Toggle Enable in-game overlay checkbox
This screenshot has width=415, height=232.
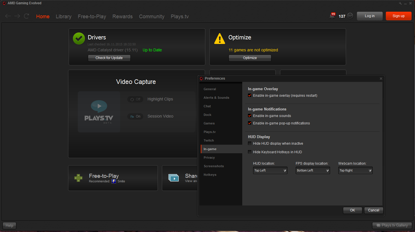[x=250, y=96]
